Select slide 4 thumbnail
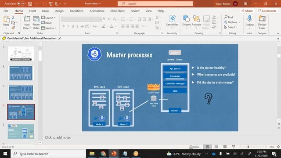 21,73
